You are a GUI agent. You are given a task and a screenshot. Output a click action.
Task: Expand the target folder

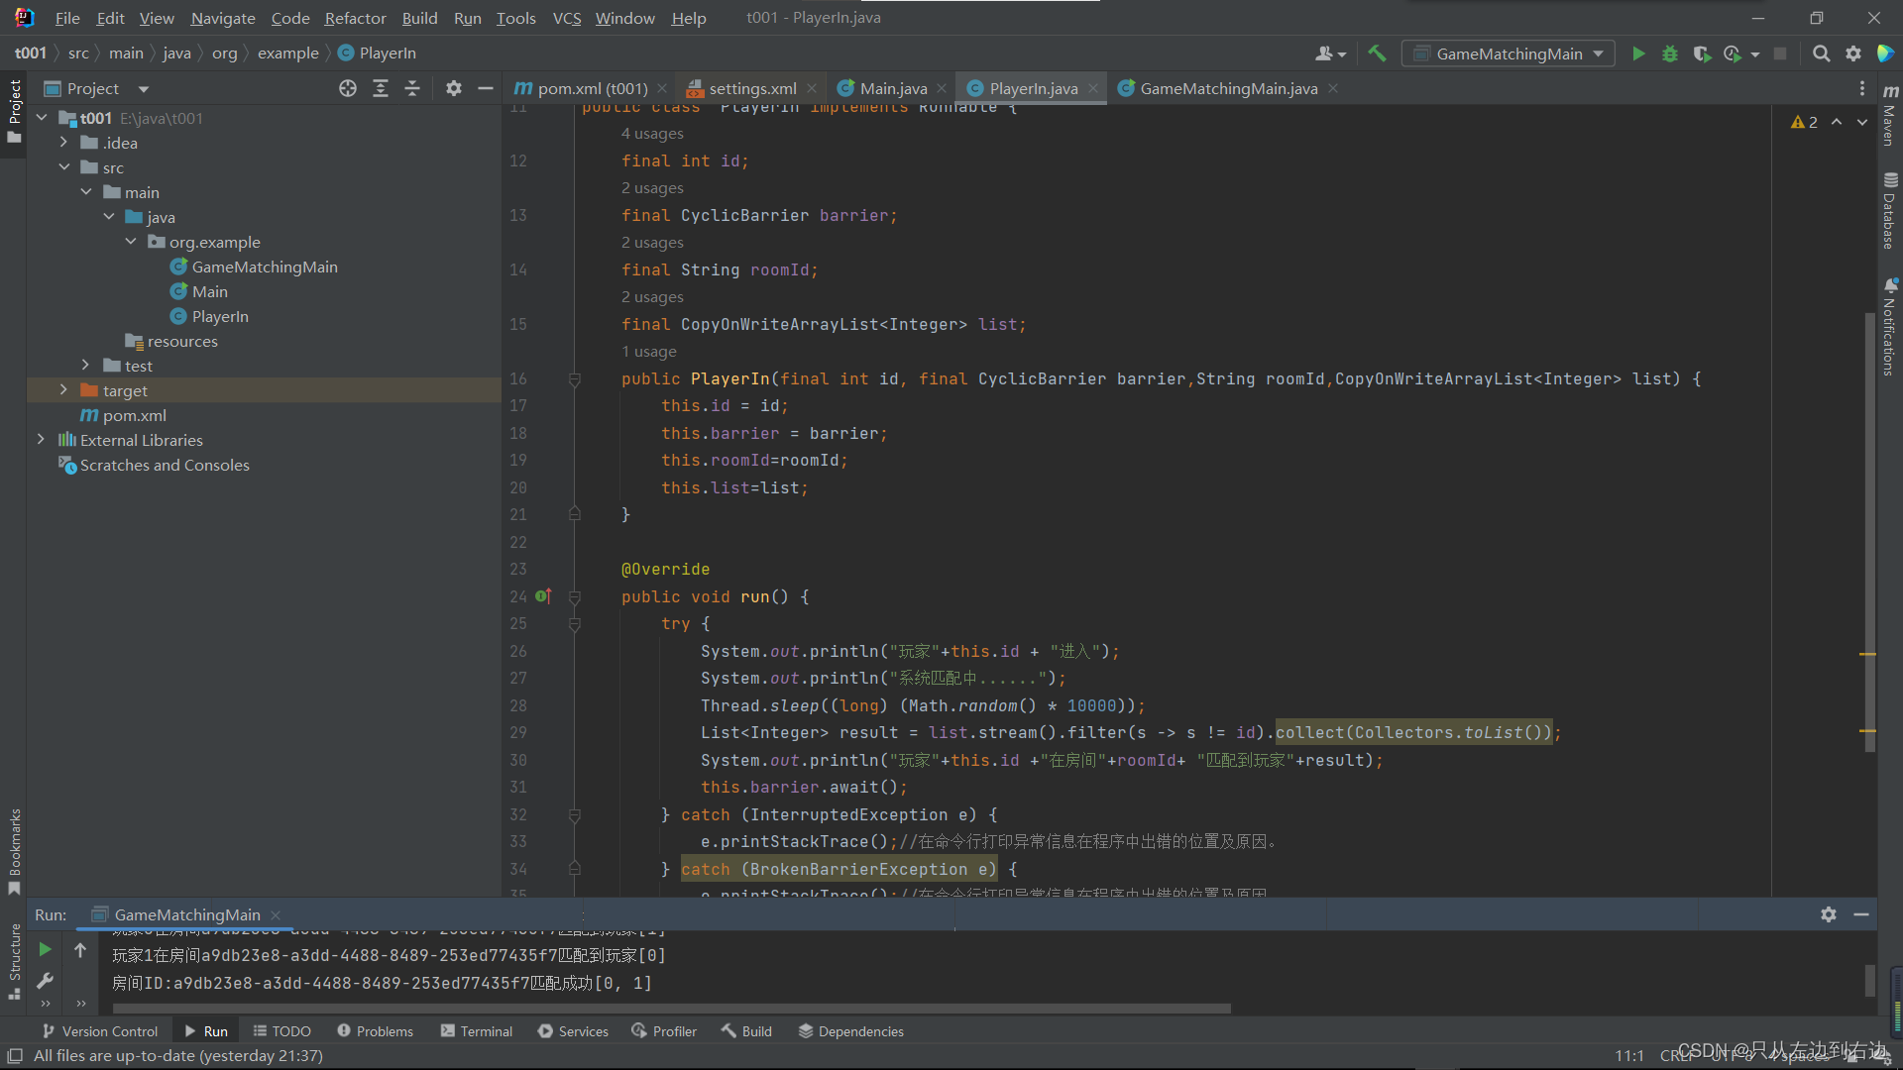63,390
